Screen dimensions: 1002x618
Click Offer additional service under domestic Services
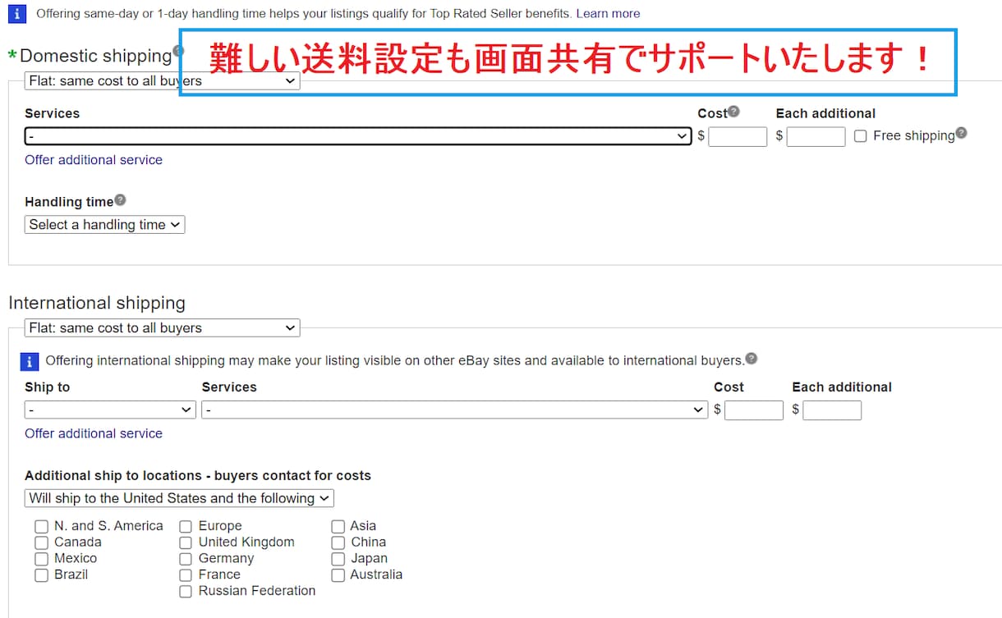coord(94,160)
